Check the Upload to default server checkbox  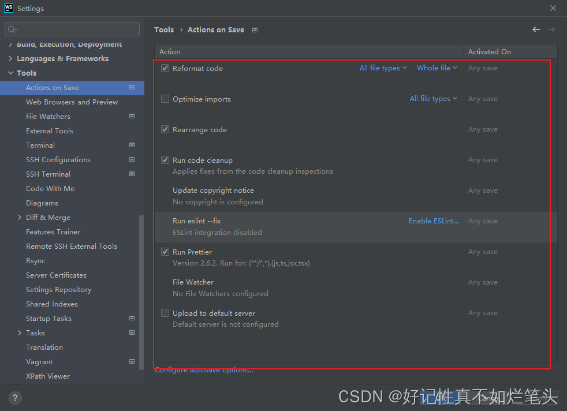pos(165,313)
